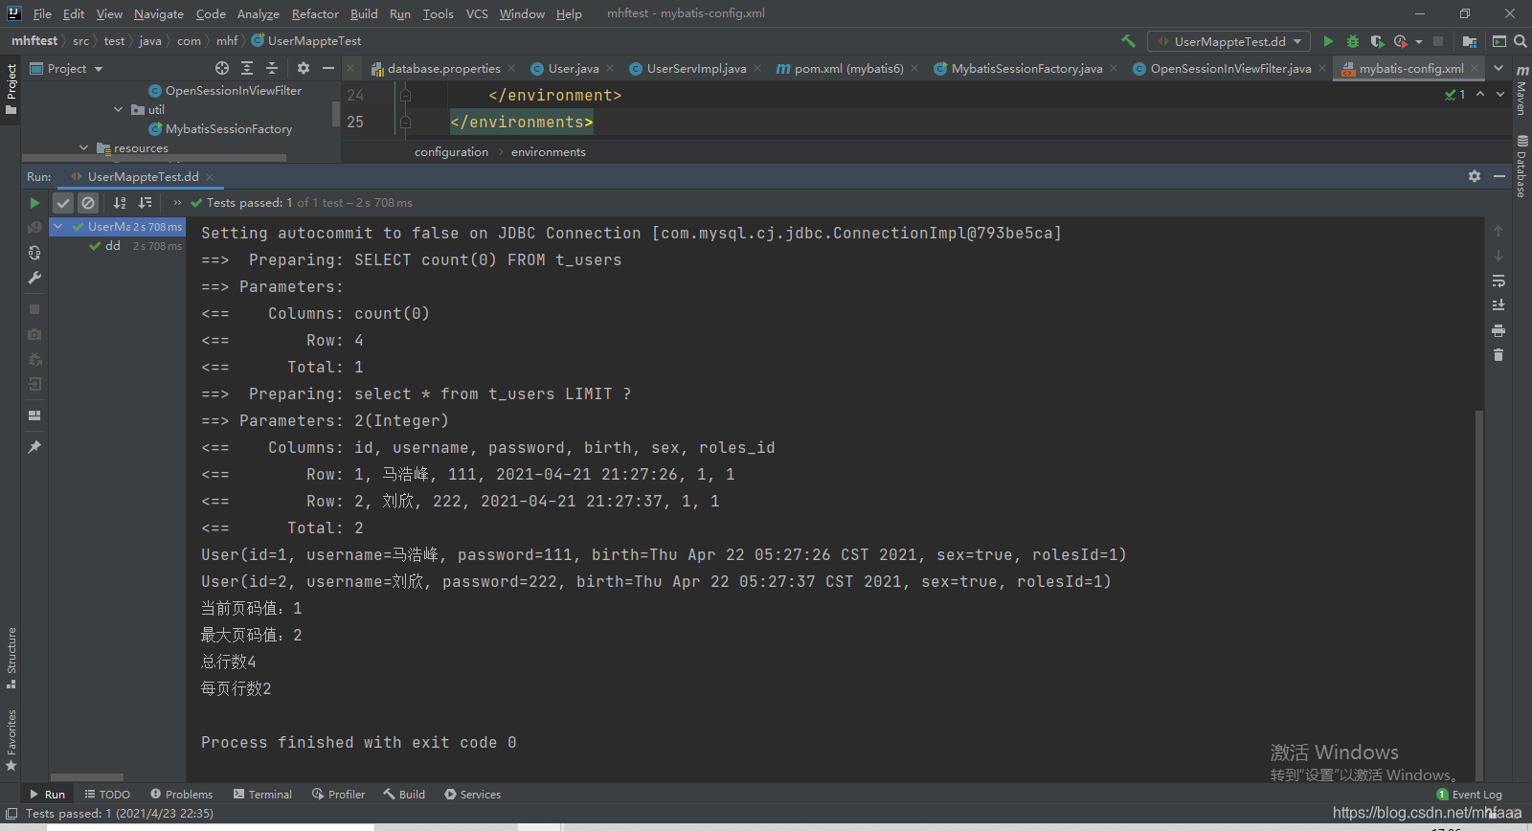Toggle show passed tests checkmark button
Screen dimensions: 1532x831
(x=63, y=203)
